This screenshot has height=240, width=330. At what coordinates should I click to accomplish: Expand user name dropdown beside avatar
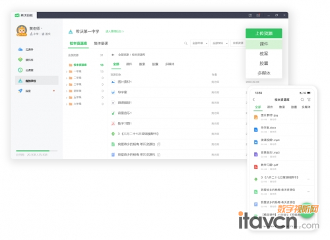[x=42, y=28]
